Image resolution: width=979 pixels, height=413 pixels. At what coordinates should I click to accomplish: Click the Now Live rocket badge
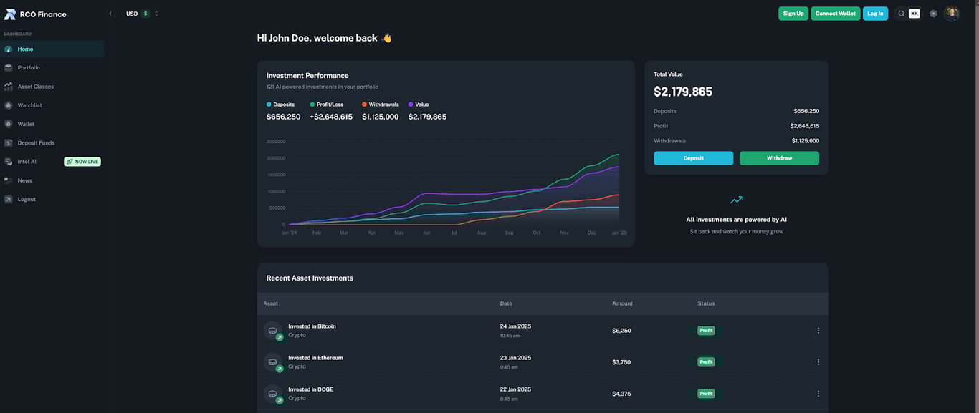pos(82,162)
